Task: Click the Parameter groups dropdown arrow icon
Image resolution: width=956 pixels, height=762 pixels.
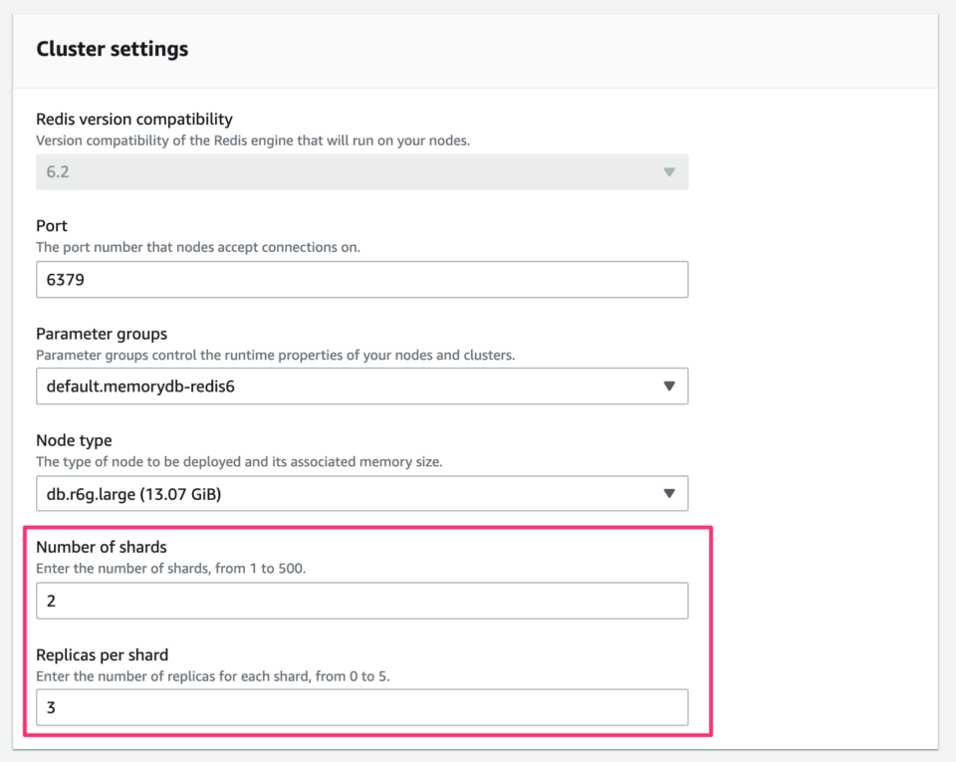Action: pyautogui.click(x=669, y=386)
